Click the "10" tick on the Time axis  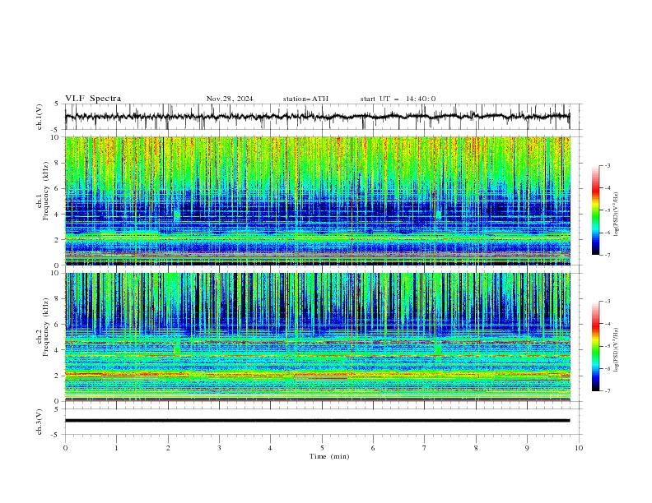[x=579, y=448]
